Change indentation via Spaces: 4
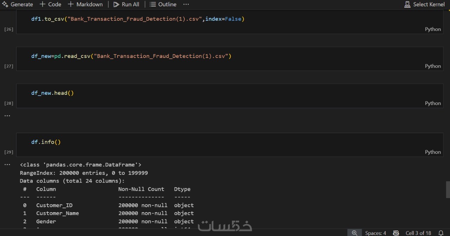Image resolution: width=450 pixels, height=236 pixels. pyautogui.click(x=375, y=233)
